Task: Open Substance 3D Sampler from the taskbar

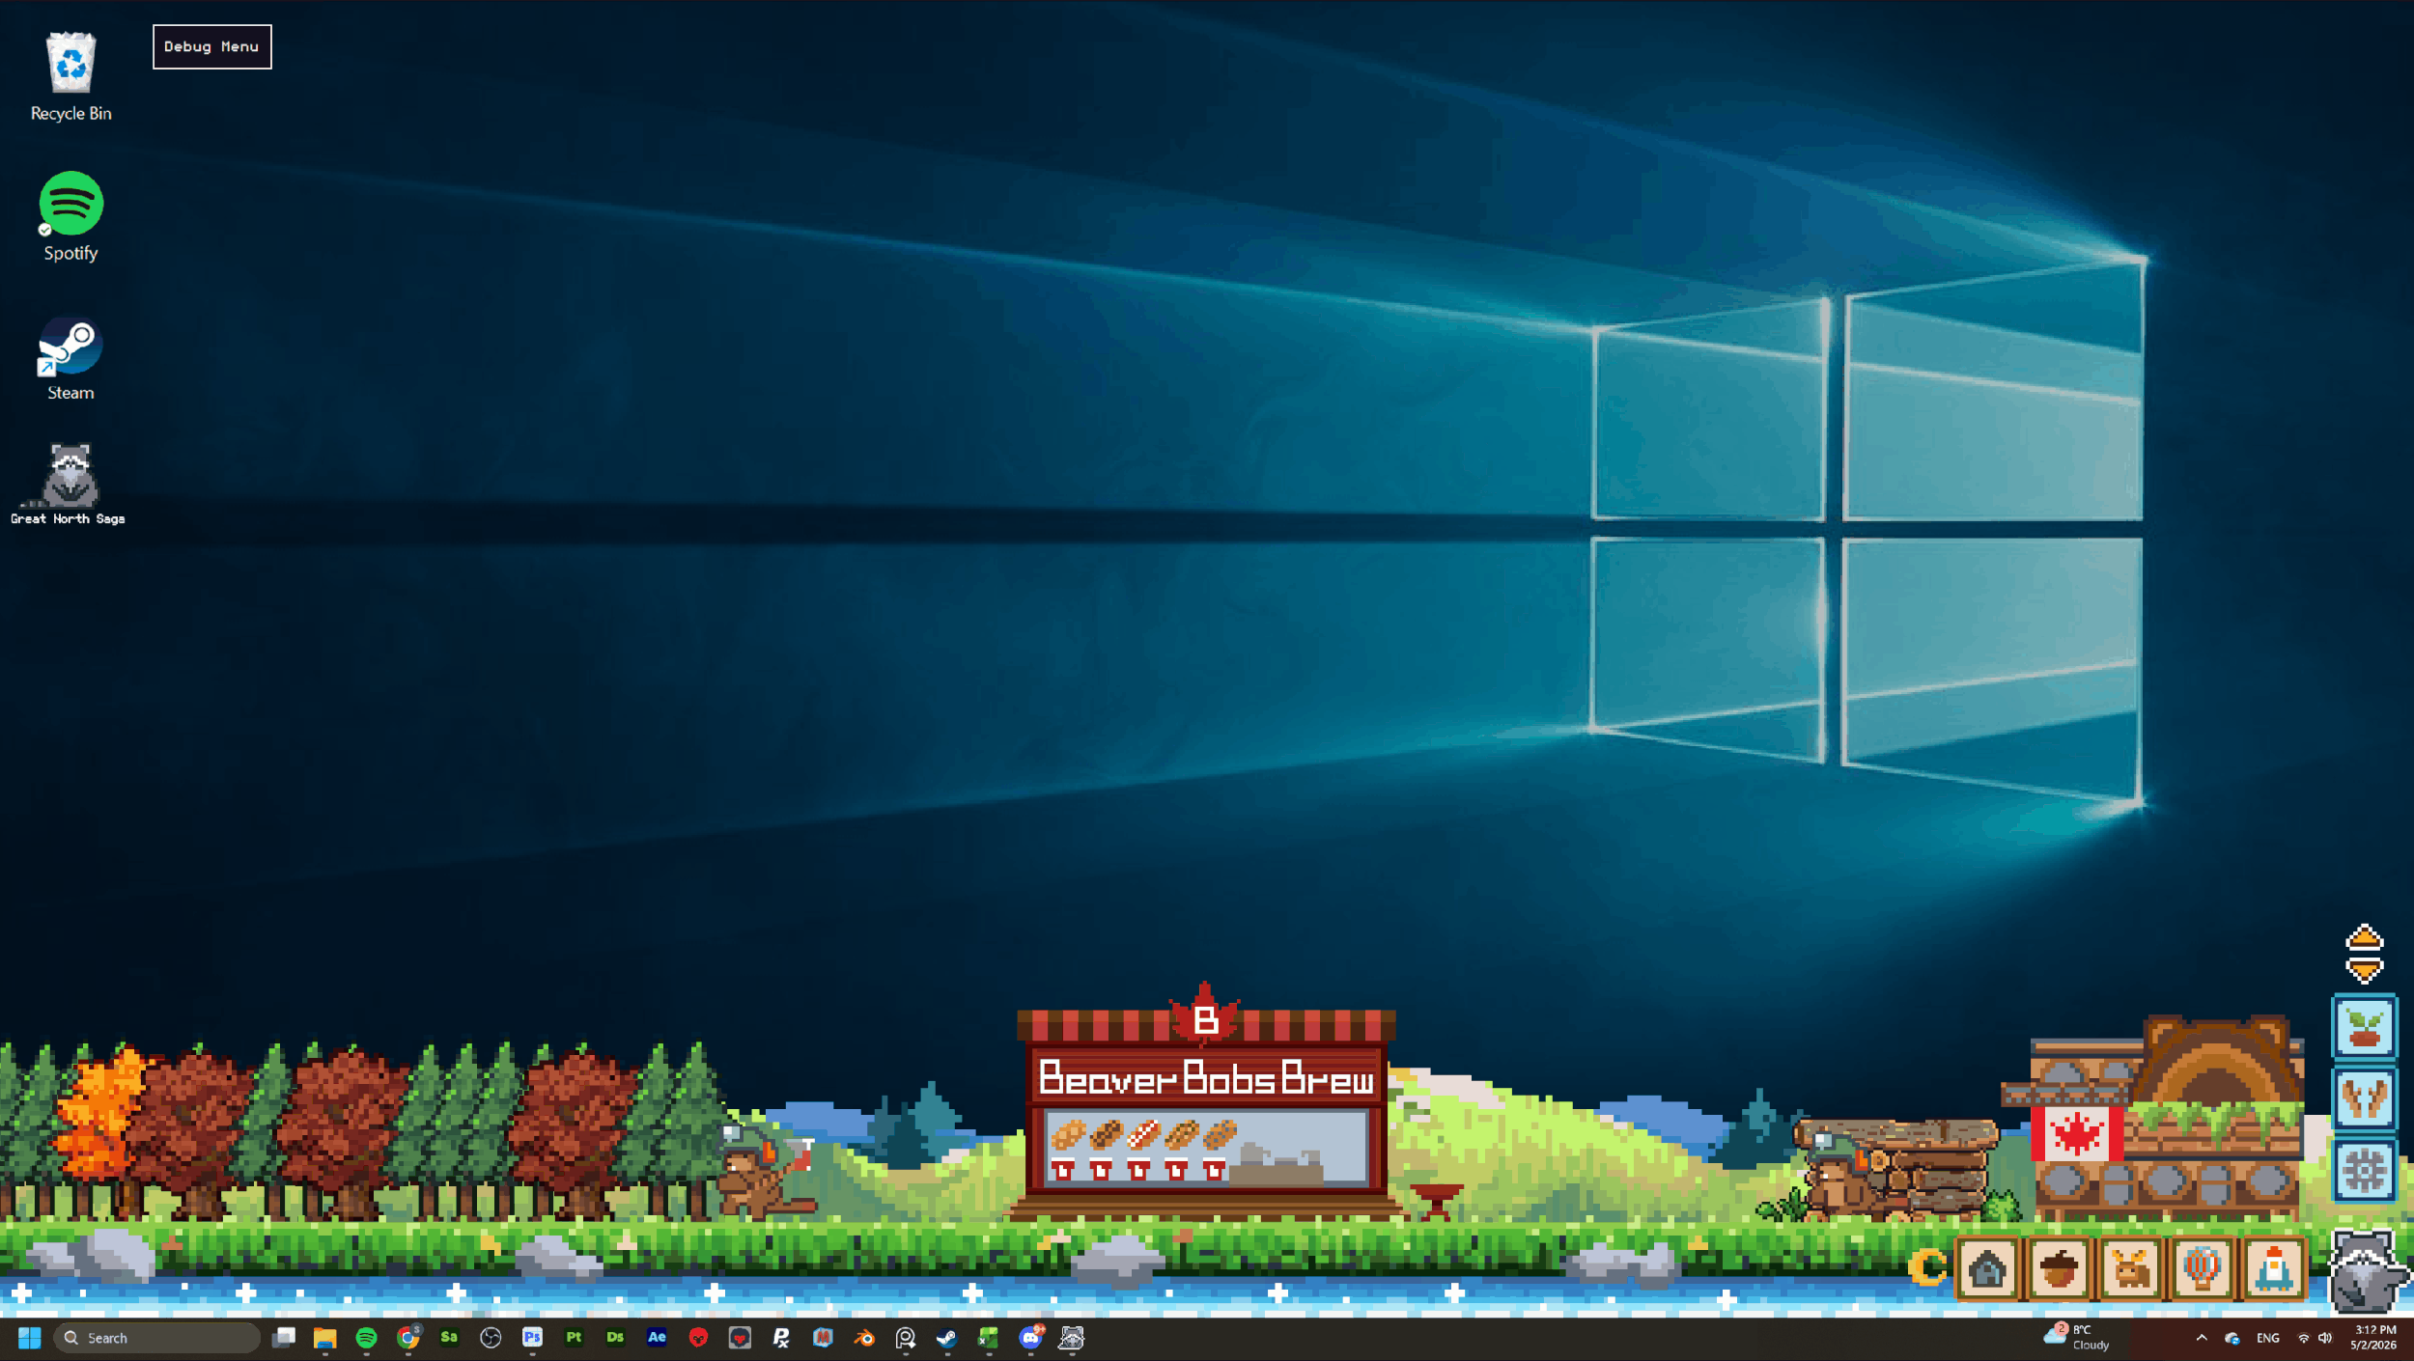Action: (x=449, y=1338)
